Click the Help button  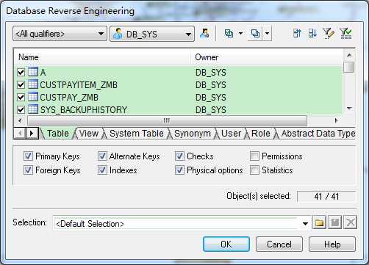(x=332, y=244)
